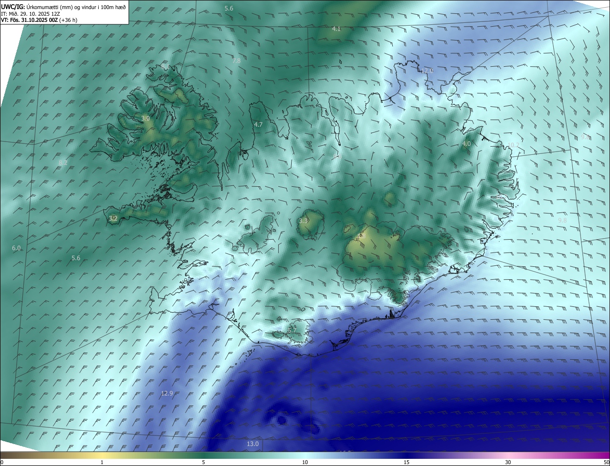This screenshot has height=466, width=610.
Task: Click the 4.0 value label on the map
Action: (x=467, y=143)
